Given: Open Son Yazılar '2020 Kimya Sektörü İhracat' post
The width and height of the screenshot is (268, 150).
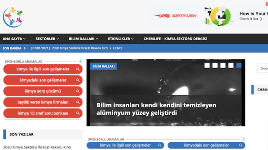Looking at the screenshot, I should tap(37, 147).
